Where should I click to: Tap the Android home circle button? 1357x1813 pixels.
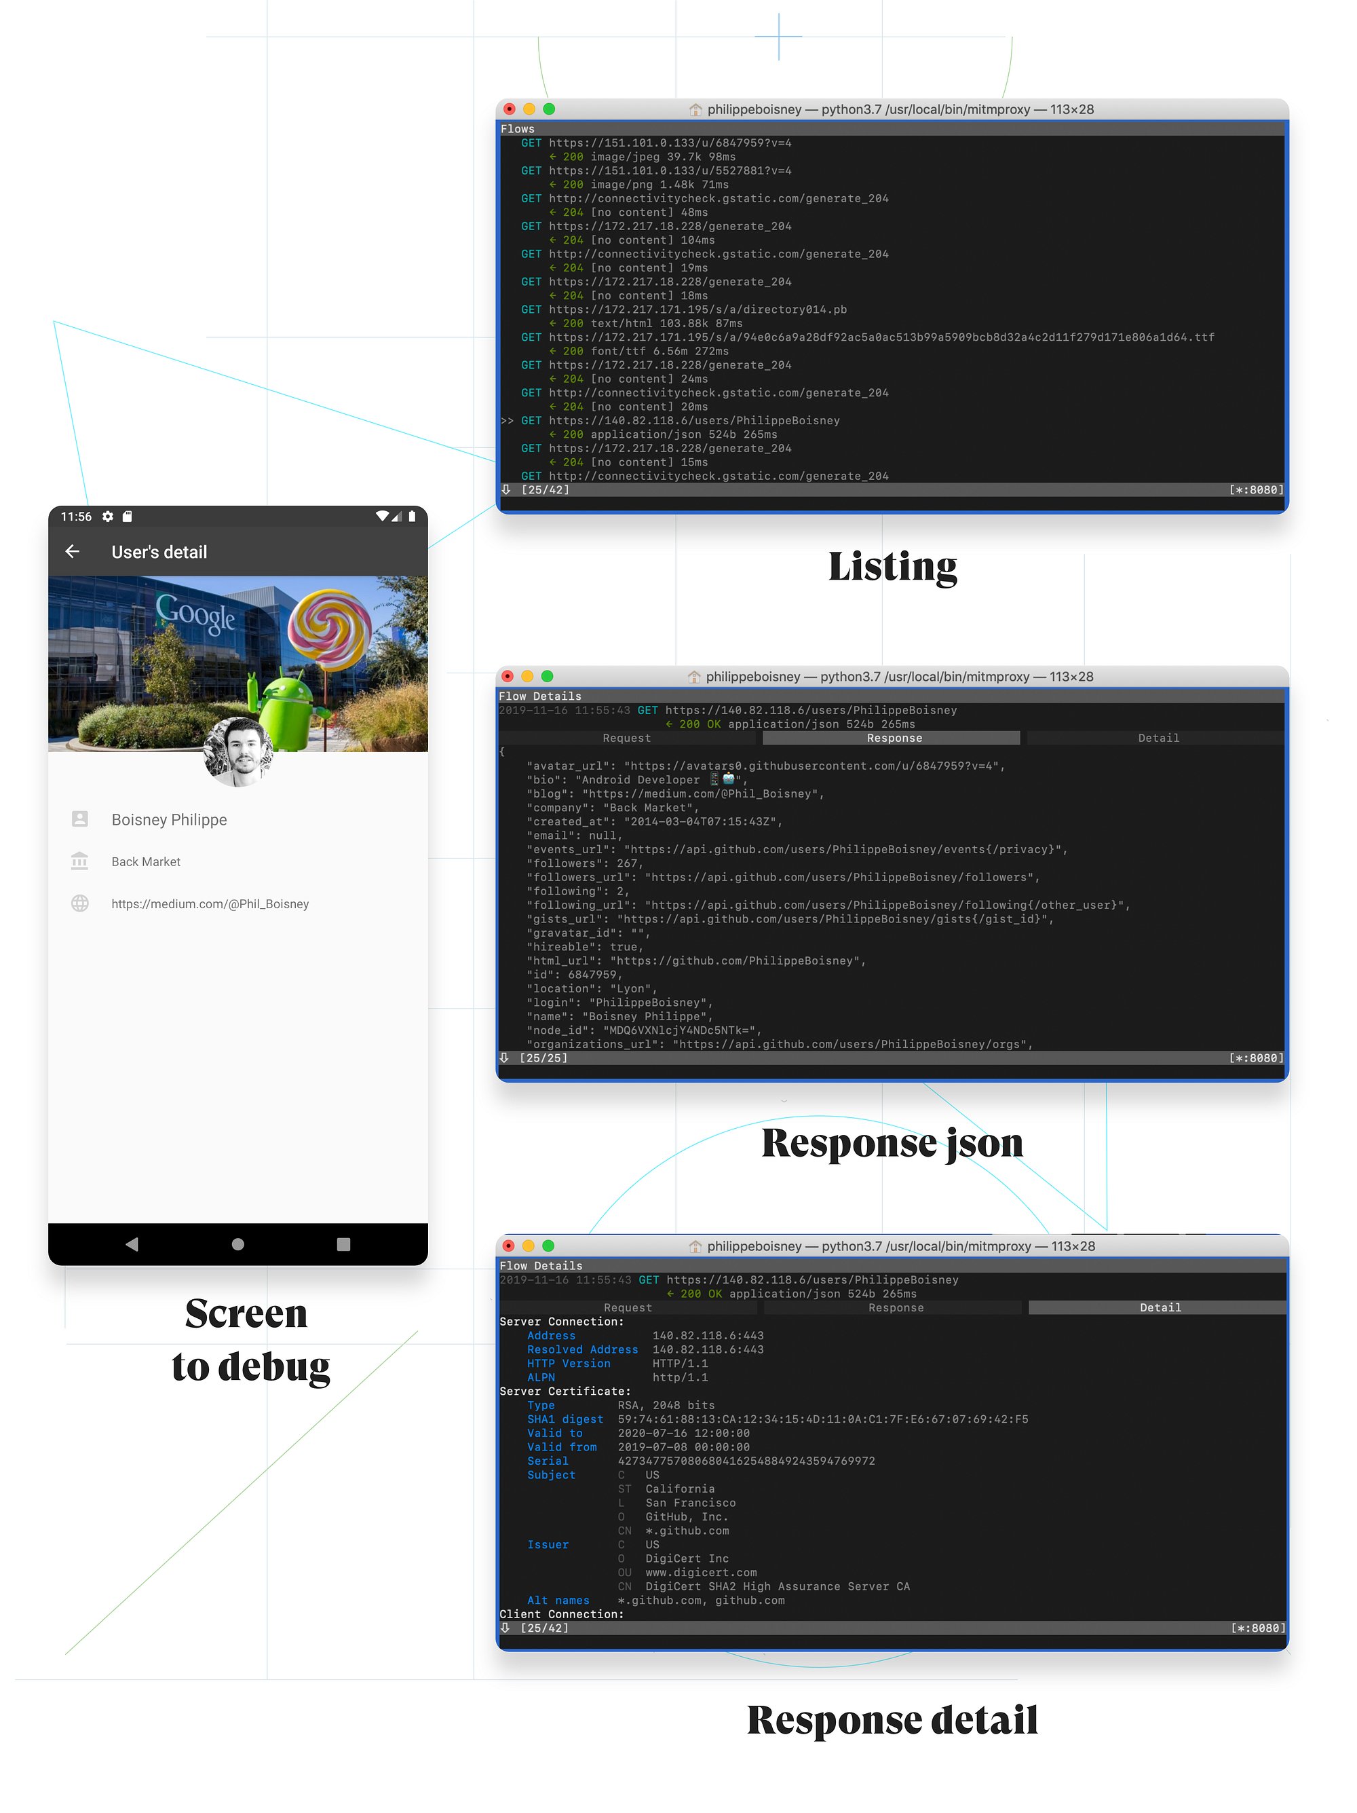[237, 1244]
